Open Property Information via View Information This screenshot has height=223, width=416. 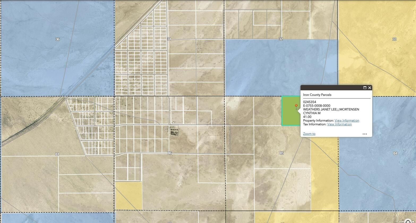(x=346, y=120)
